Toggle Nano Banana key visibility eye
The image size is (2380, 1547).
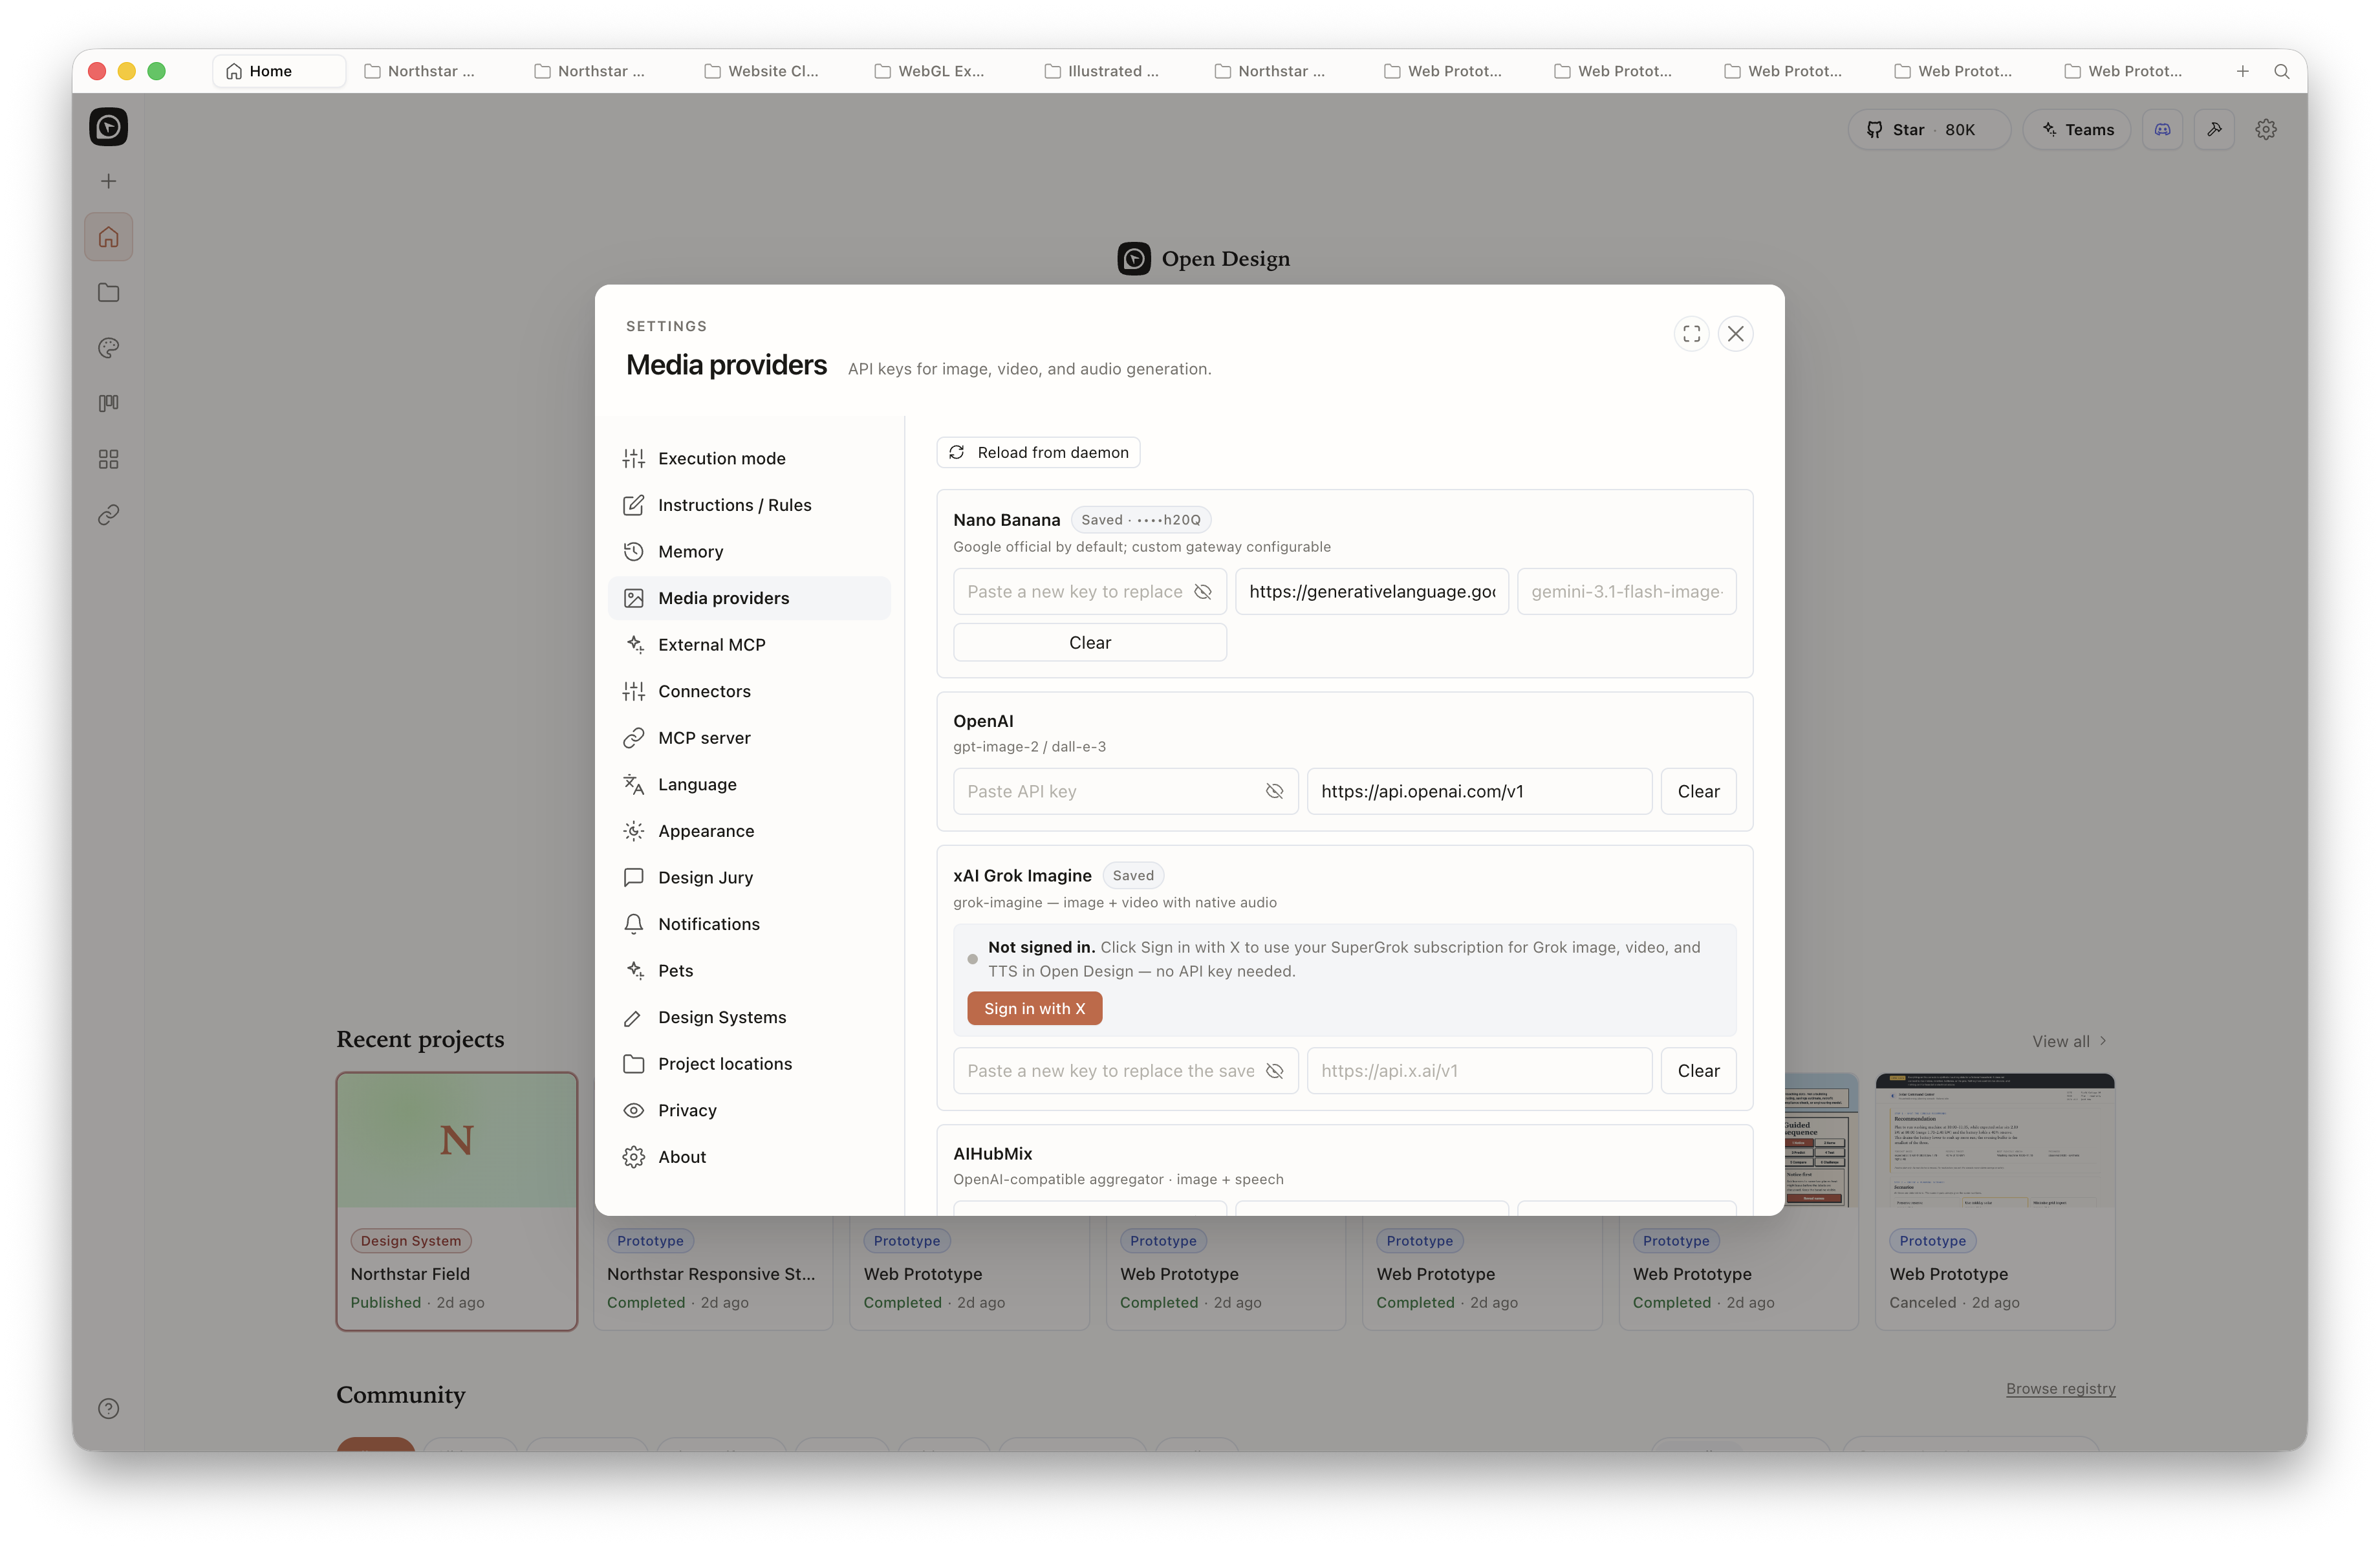click(1203, 592)
